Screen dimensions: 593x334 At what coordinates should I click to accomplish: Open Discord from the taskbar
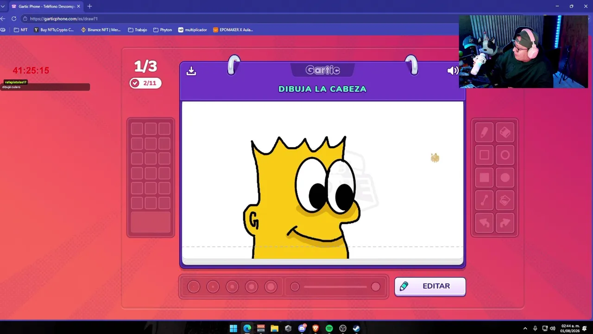[x=302, y=328]
